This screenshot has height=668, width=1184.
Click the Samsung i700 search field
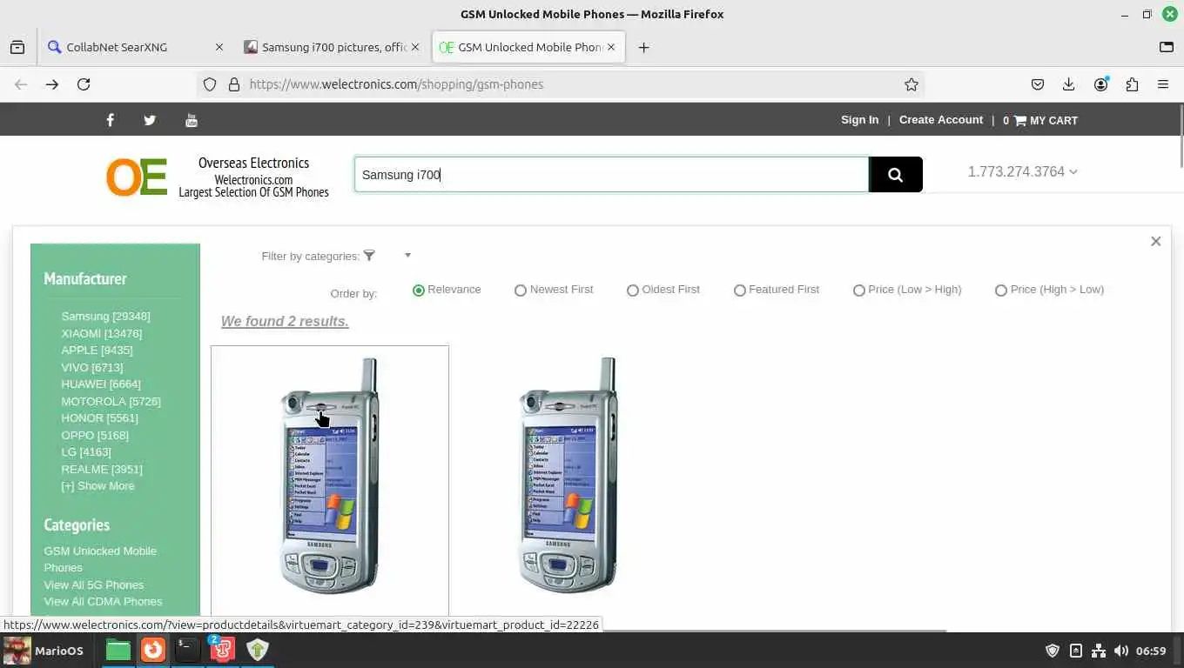tap(611, 175)
